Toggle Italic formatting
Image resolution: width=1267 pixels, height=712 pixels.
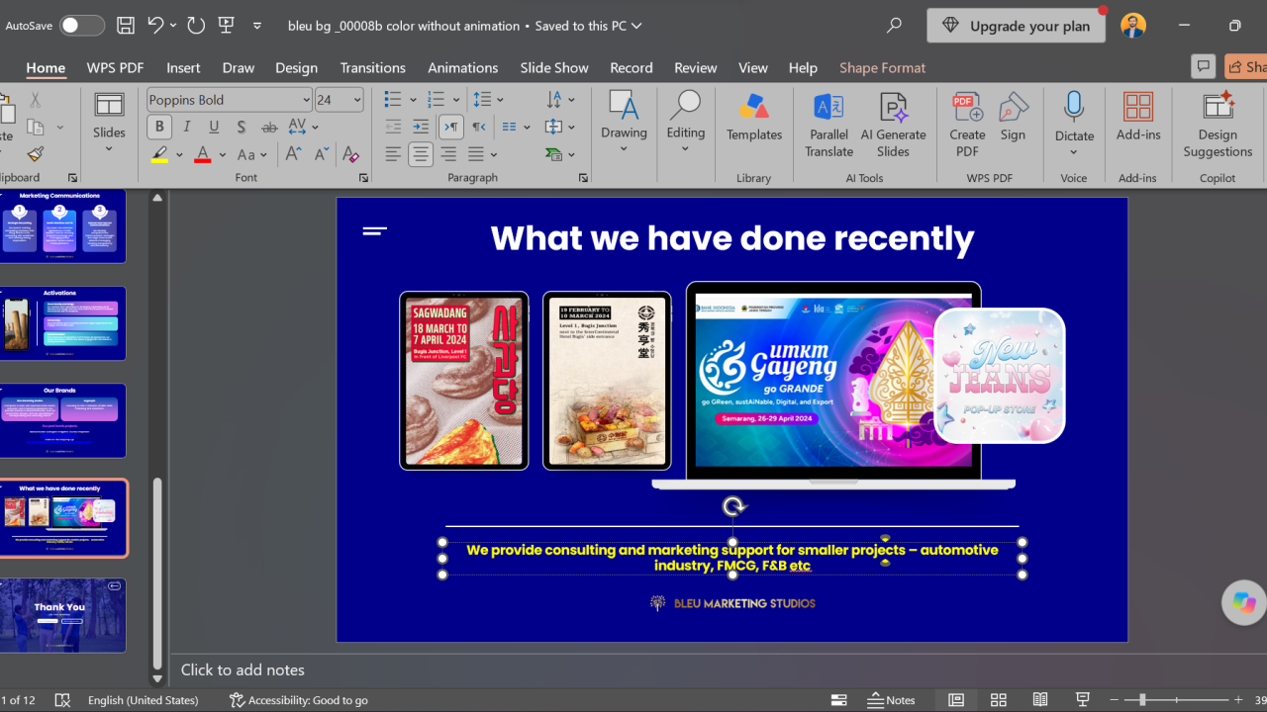pos(187,127)
